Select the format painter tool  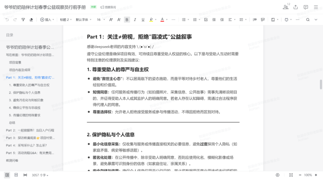[x=23, y=20]
